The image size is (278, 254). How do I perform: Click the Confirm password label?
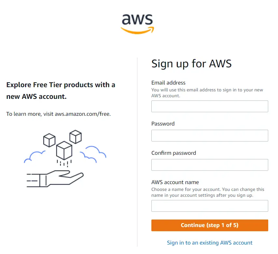(174, 153)
